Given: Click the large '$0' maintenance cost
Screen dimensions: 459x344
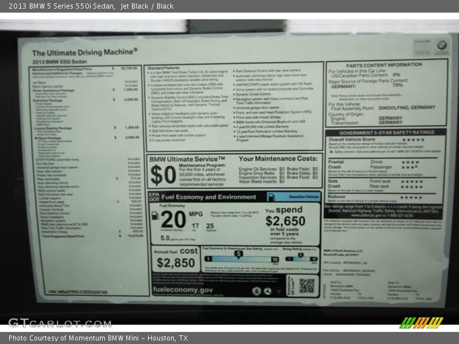Looking at the screenshot, I should click(163, 175).
